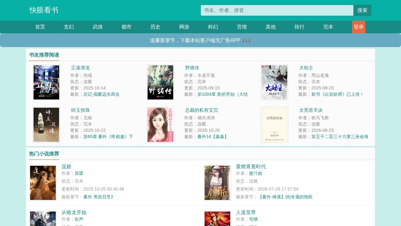Open the 历史 category

pos(155,27)
